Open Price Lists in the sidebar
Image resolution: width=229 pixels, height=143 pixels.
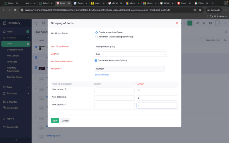(12, 61)
